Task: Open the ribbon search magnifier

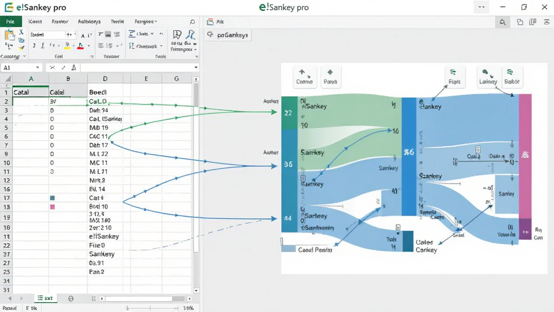Action: click(x=192, y=22)
